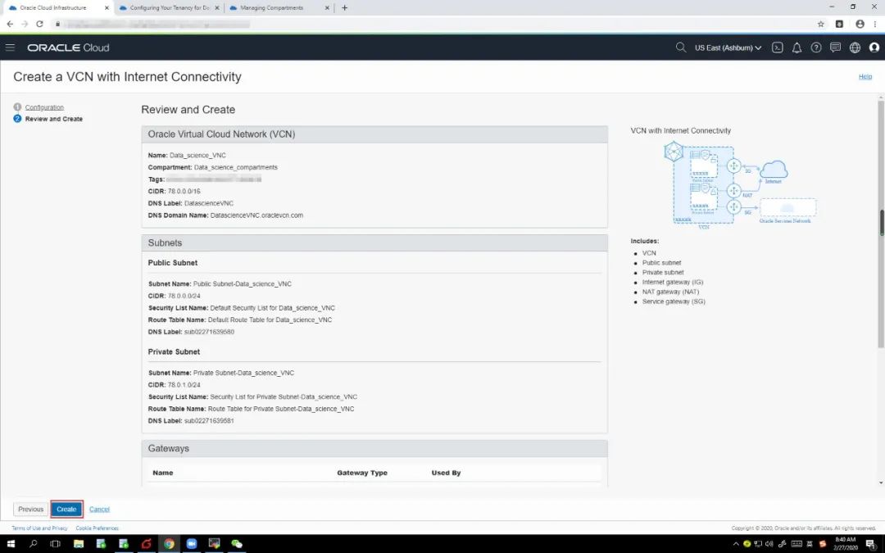This screenshot has height=553, width=885.
Task: Click the Cancel link
Action: [99, 509]
